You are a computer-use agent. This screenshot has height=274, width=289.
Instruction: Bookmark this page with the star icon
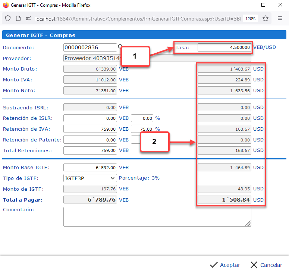(x=265, y=18)
